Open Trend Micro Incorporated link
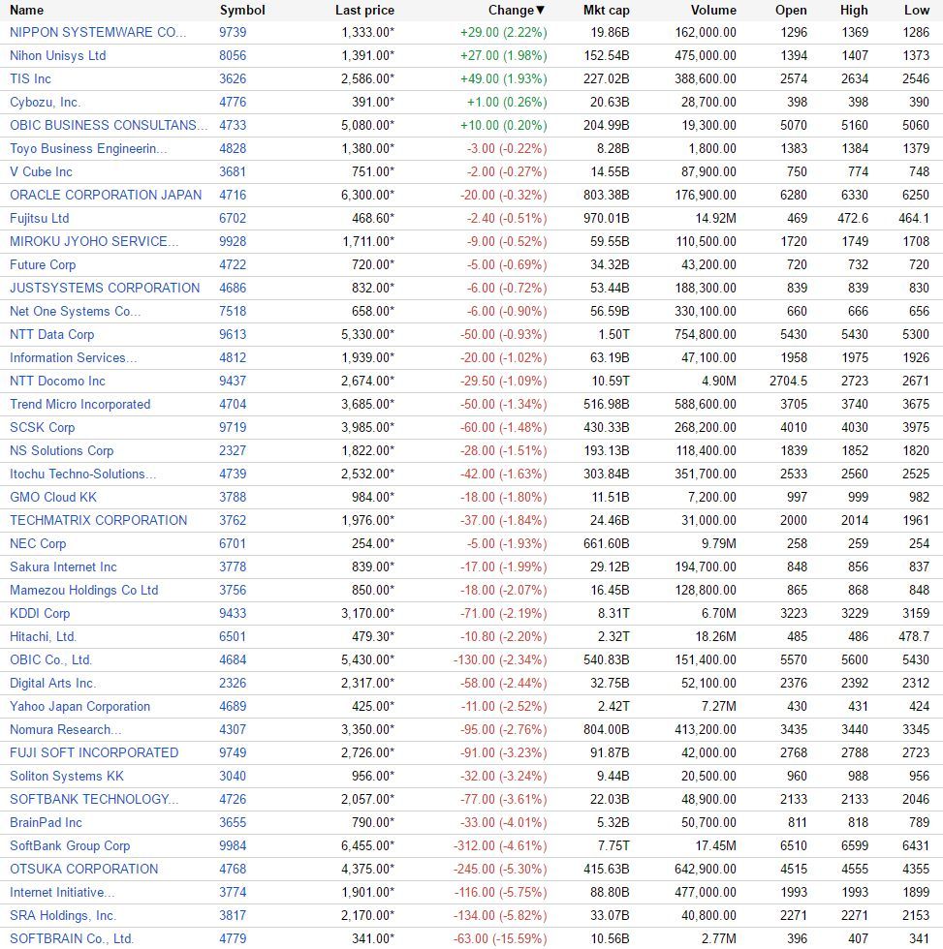943x949 pixels. [79, 405]
